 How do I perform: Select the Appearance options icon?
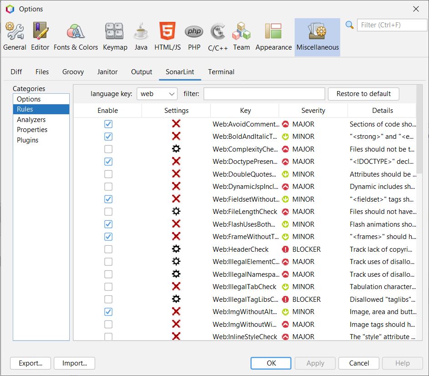pyautogui.click(x=273, y=36)
